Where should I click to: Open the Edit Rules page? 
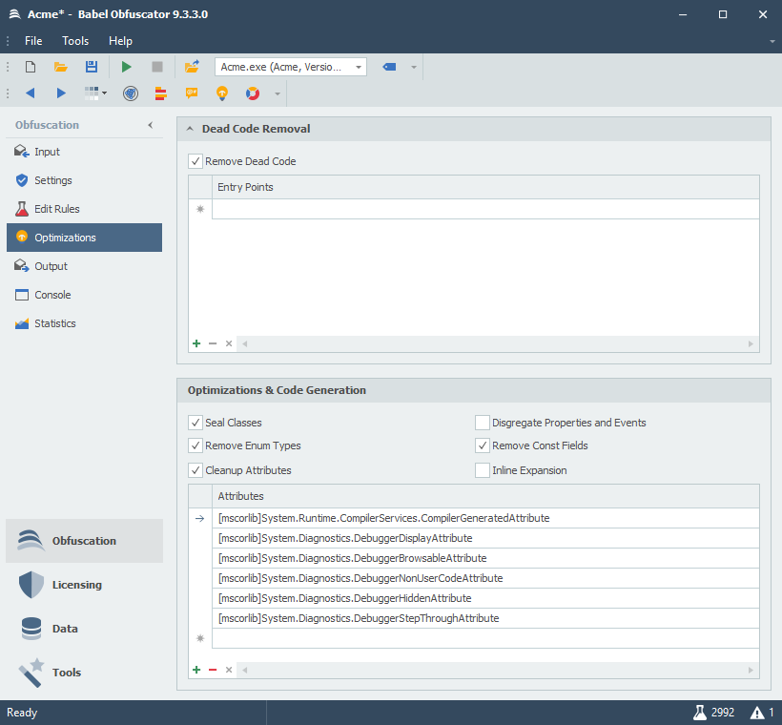click(84, 209)
